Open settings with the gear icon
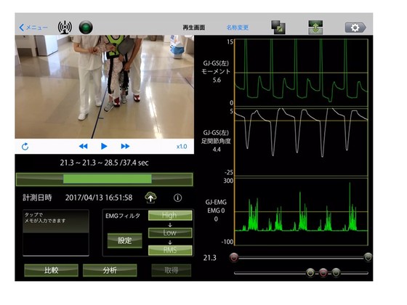This screenshot has height=305, width=407. coord(355,28)
